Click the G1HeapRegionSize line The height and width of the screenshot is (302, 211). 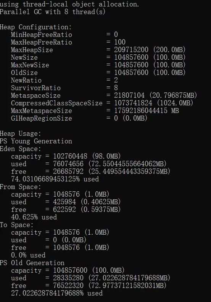pos(79,118)
